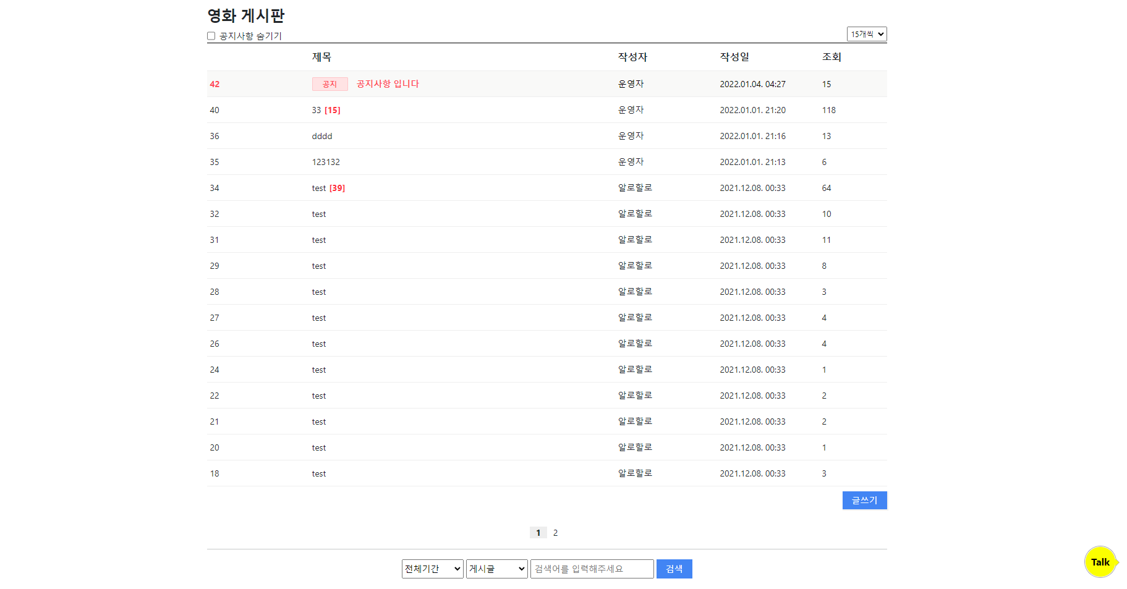Enable the 공지사항 숨기기 checkbox
1127x589 pixels.
pyautogui.click(x=211, y=36)
